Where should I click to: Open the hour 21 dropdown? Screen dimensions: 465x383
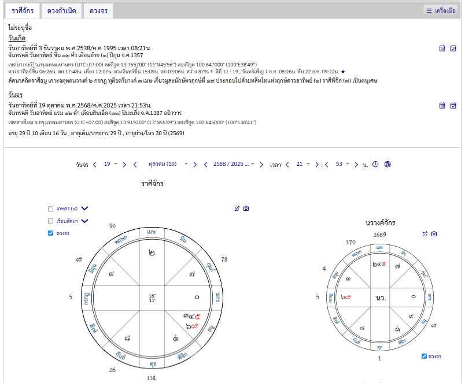pyautogui.click(x=303, y=164)
